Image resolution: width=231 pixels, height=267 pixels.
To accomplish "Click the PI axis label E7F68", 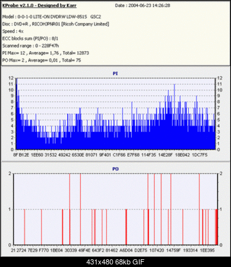I will point(133,155).
